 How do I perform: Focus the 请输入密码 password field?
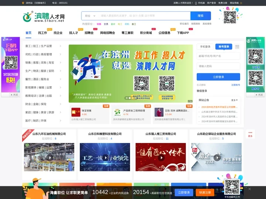(218, 66)
